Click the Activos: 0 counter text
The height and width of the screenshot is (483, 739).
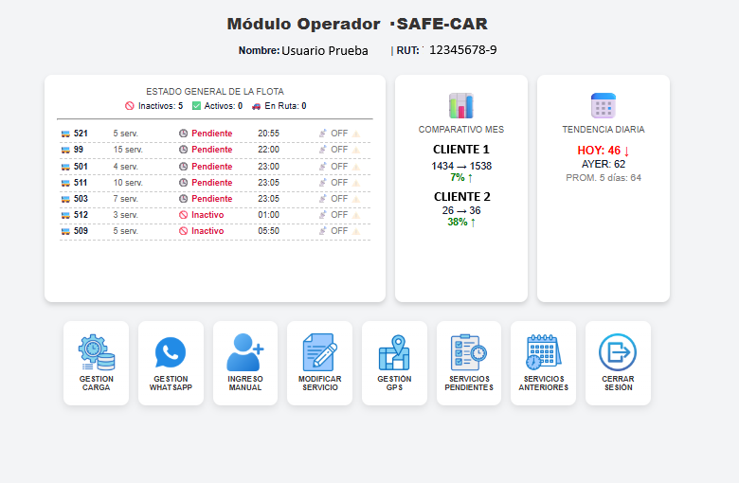coord(224,106)
